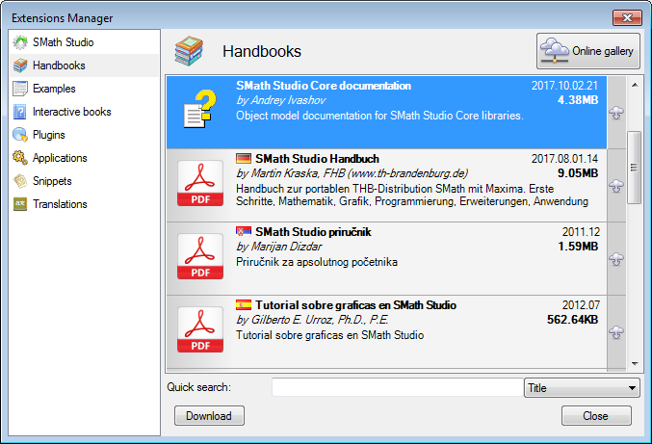Click the SMath Studio gear icon in sidebar
Image resolution: width=652 pixels, height=444 pixels.
tap(20, 42)
